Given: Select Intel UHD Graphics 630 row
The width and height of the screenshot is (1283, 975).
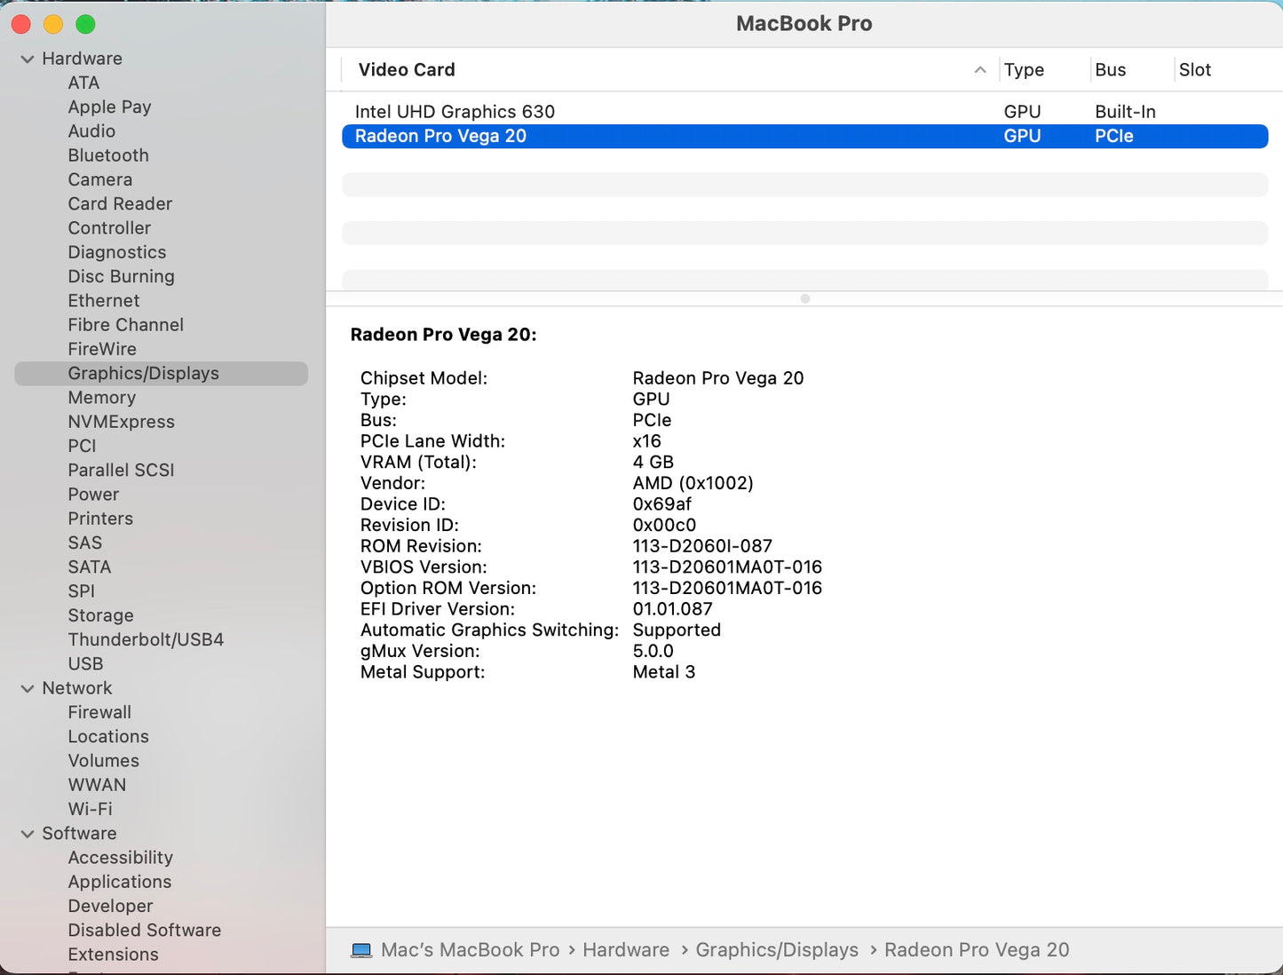Looking at the screenshot, I should point(454,112).
